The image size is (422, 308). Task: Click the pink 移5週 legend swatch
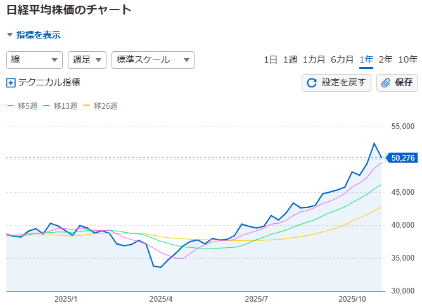click(x=10, y=106)
